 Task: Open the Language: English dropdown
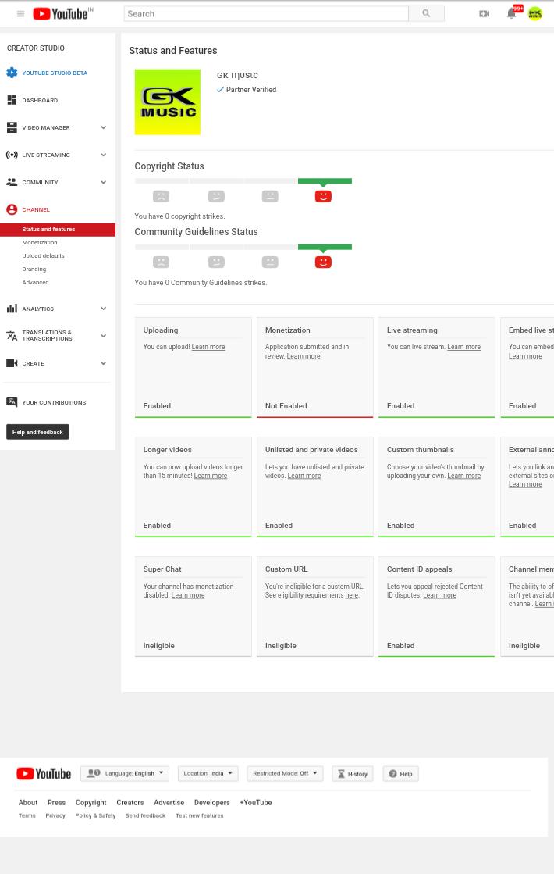click(125, 774)
